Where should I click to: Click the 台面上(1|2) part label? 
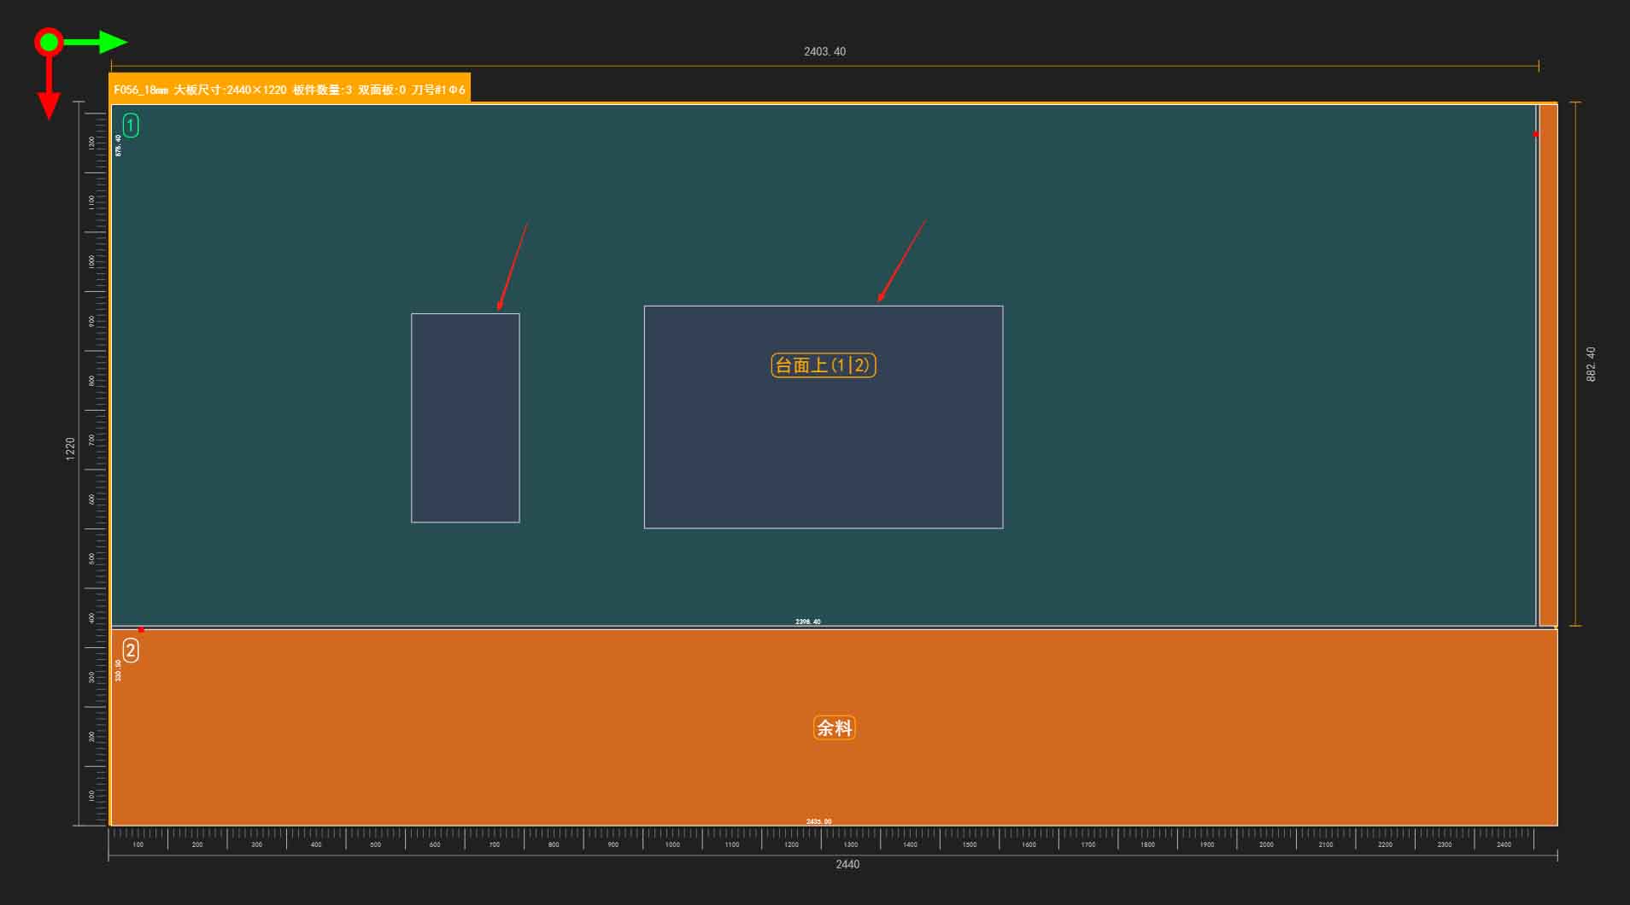point(823,365)
